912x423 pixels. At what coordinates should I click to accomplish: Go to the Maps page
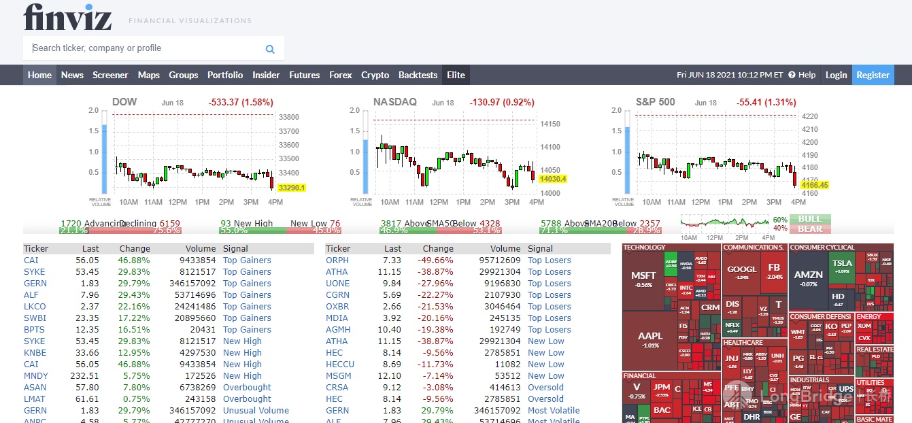148,75
